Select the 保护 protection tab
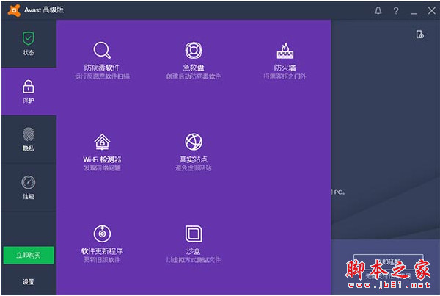The width and height of the screenshot is (440, 296). click(x=29, y=92)
